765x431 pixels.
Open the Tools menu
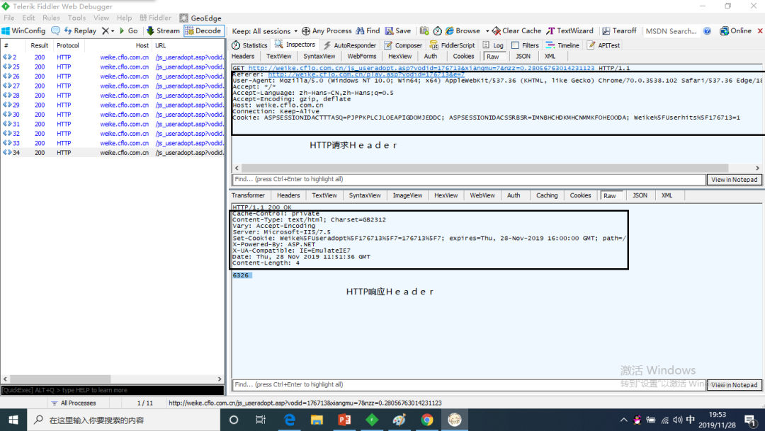pos(76,18)
